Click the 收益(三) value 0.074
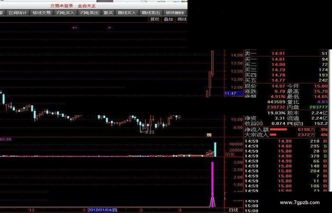 click(278, 123)
